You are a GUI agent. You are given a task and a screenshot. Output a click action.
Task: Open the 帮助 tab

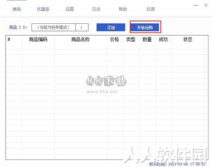(x=123, y=9)
